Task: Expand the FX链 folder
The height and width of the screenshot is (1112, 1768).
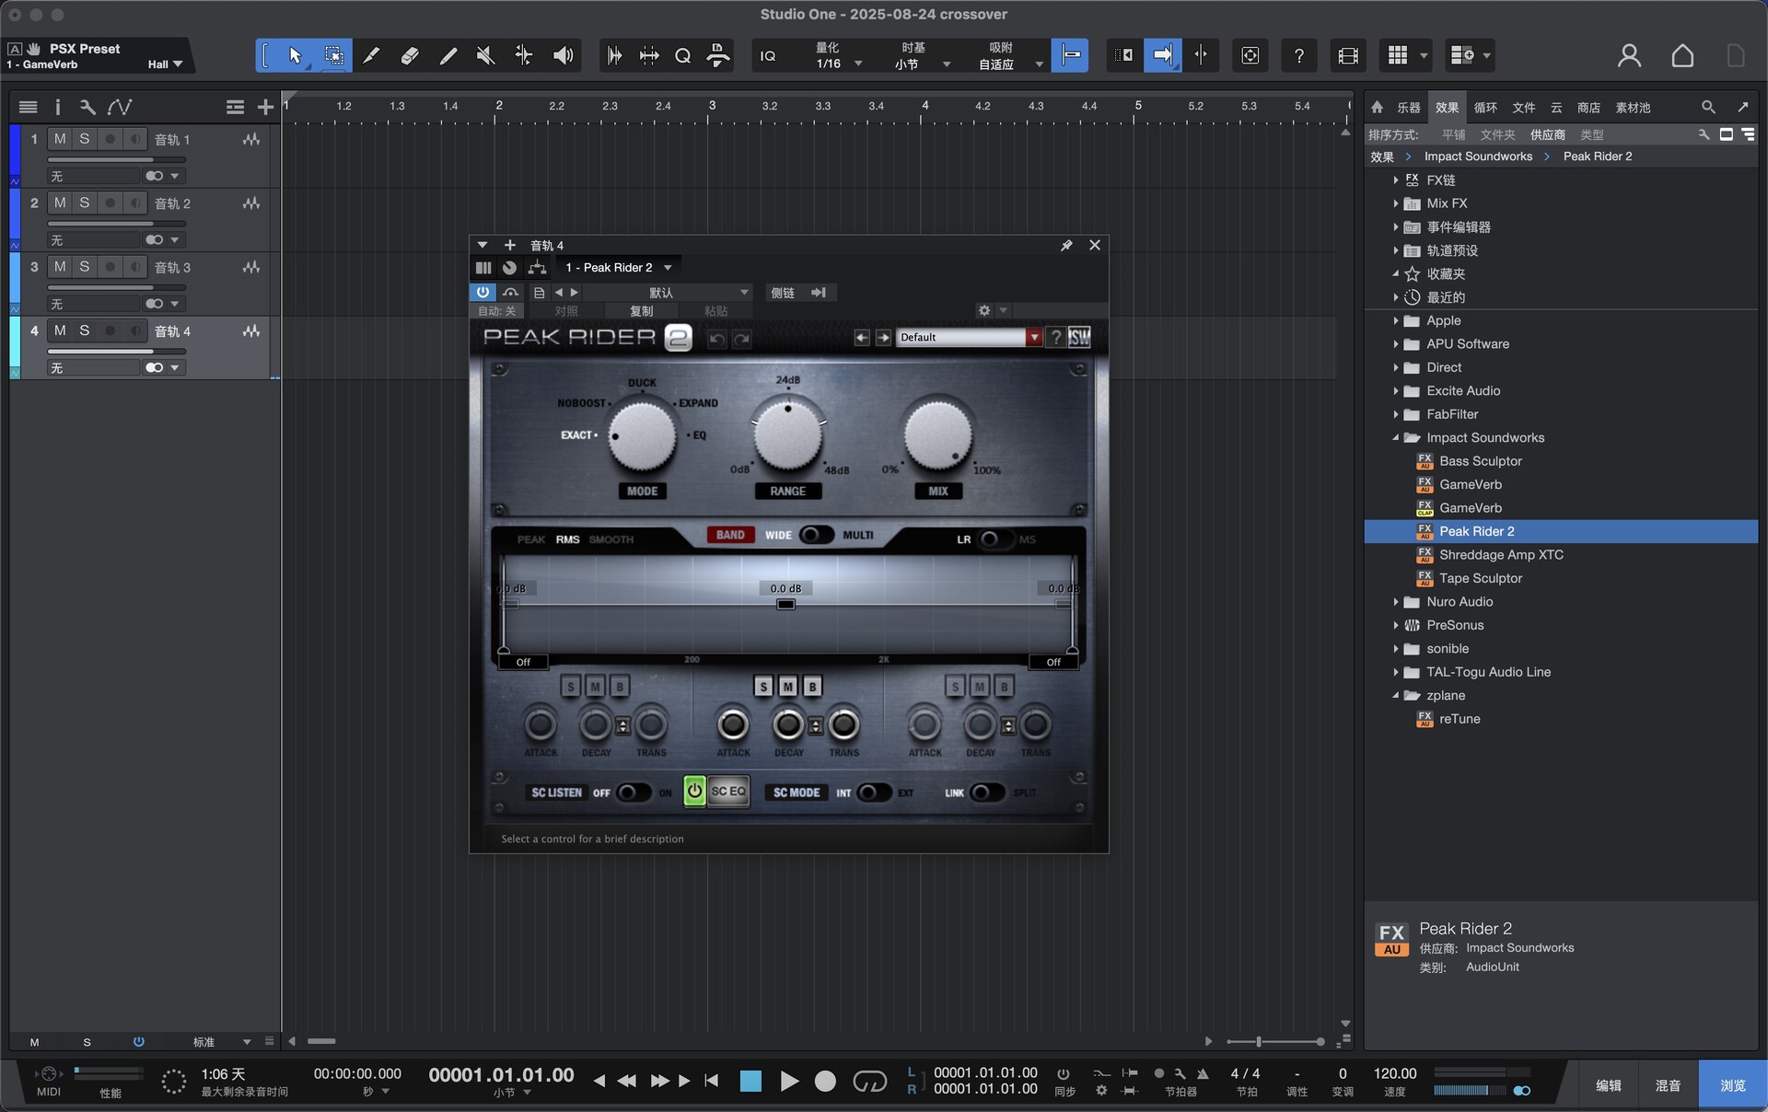Action: point(1396,180)
